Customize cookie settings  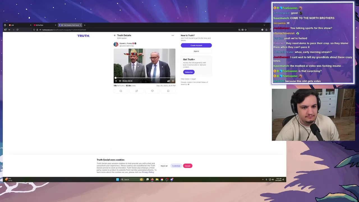click(176, 166)
